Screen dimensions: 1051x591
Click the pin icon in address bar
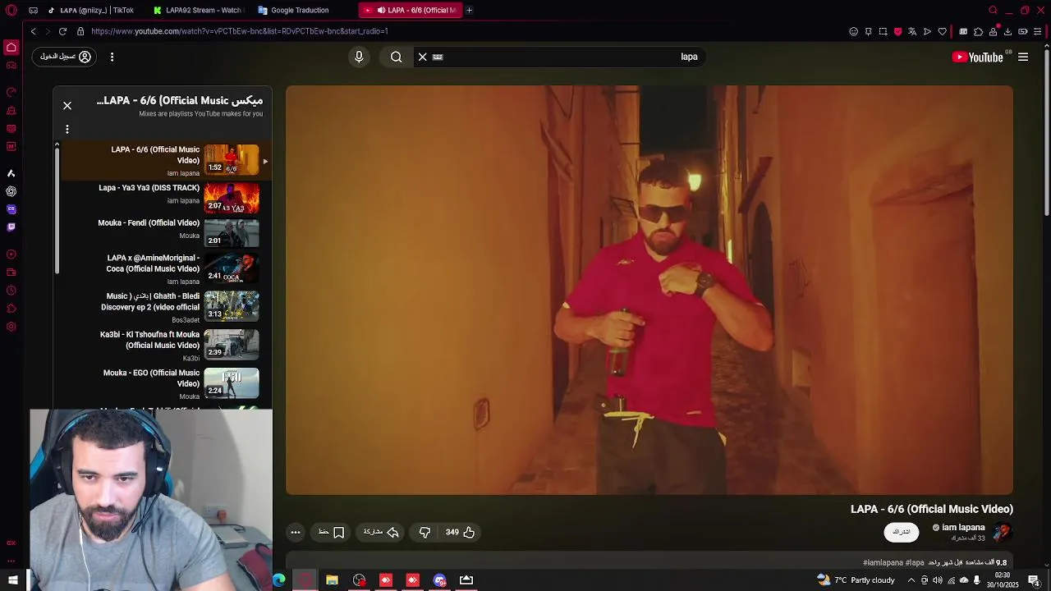coord(868,31)
